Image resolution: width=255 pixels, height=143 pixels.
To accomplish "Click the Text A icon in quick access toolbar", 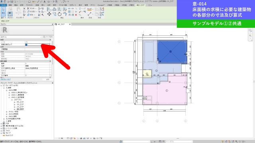I will tap(44, 2).
